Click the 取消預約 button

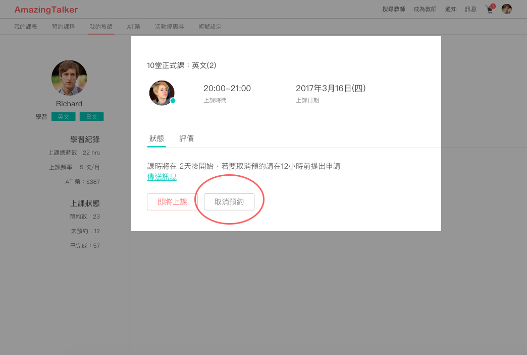(x=229, y=202)
